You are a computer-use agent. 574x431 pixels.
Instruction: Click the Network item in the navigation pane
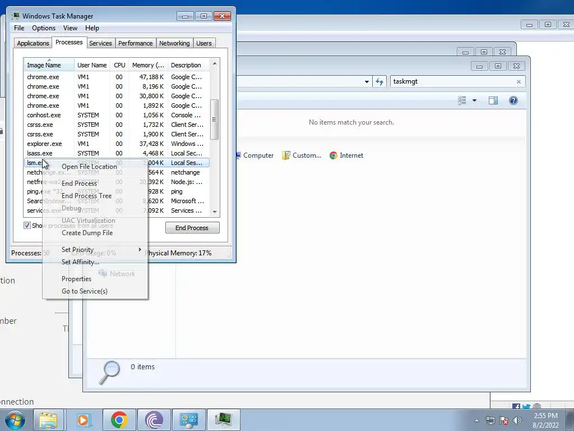(117, 274)
